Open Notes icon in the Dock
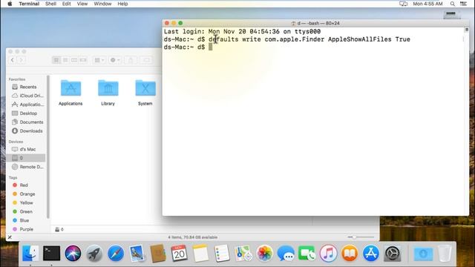475x267 pixels. click(x=200, y=253)
